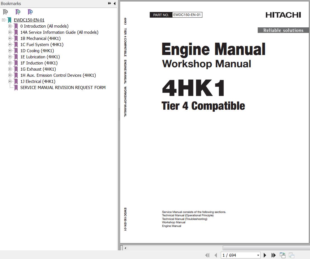310x259 pixels.
Task: Click the go-to bookmark arrow icon
Action: click(x=30, y=12)
